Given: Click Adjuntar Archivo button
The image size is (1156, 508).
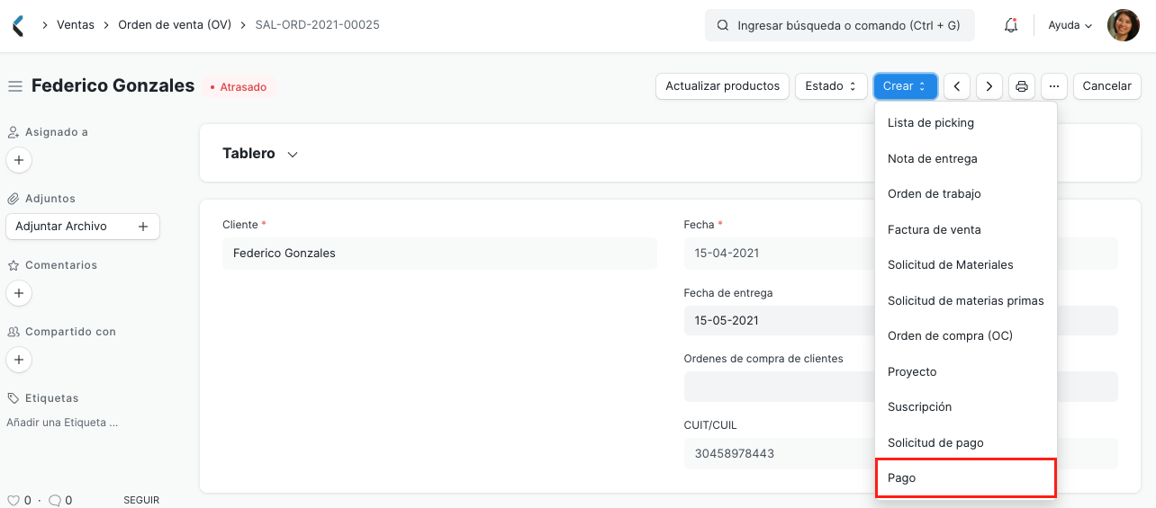Looking at the screenshot, I should (x=83, y=227).
